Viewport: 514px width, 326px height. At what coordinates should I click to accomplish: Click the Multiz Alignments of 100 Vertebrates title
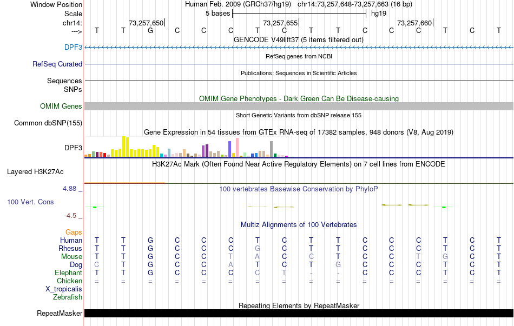299,224
